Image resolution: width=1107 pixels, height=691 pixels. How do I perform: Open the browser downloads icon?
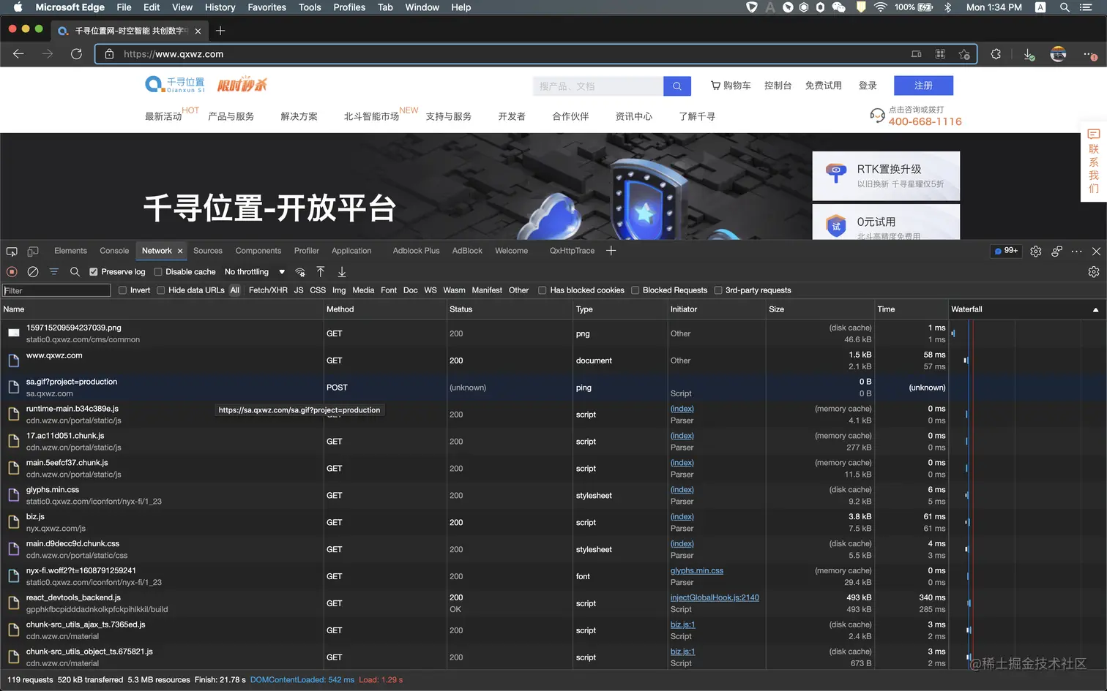(x=1029, y=54)
